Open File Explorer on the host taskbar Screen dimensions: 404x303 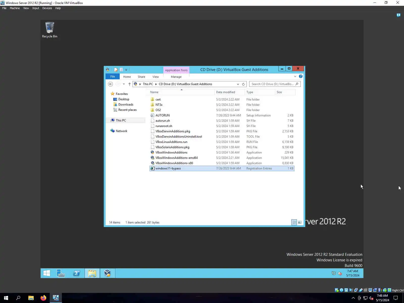pos(31,298)
